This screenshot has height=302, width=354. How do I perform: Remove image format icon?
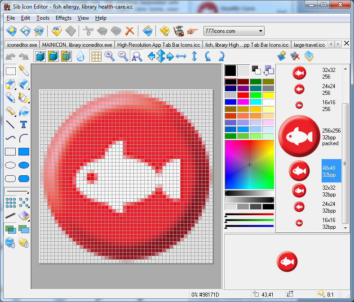[295, 56]
